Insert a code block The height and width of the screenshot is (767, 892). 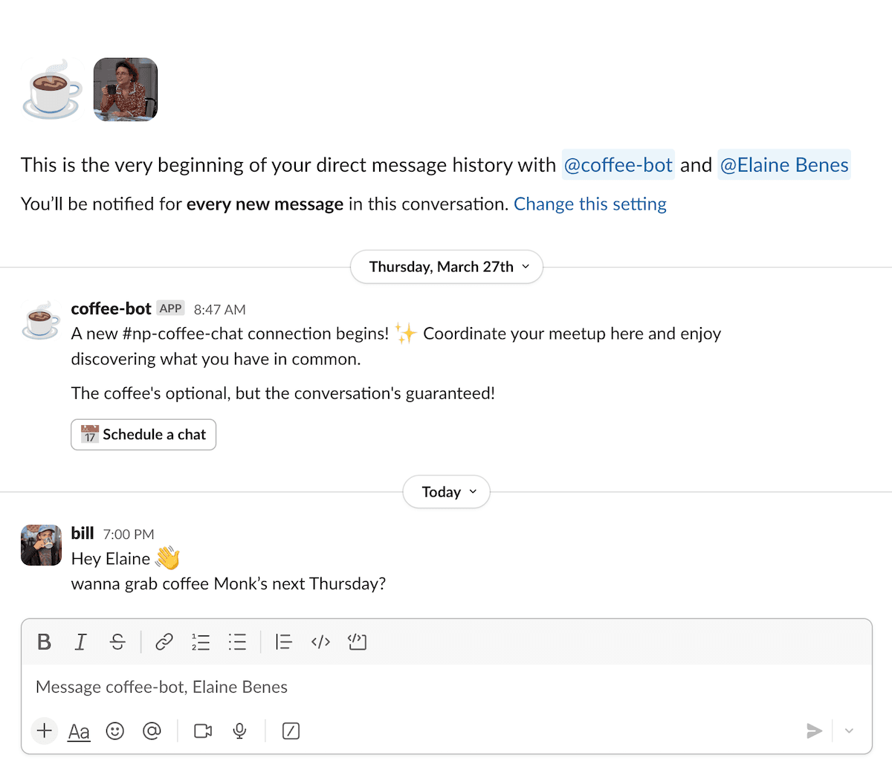[357, 642]
